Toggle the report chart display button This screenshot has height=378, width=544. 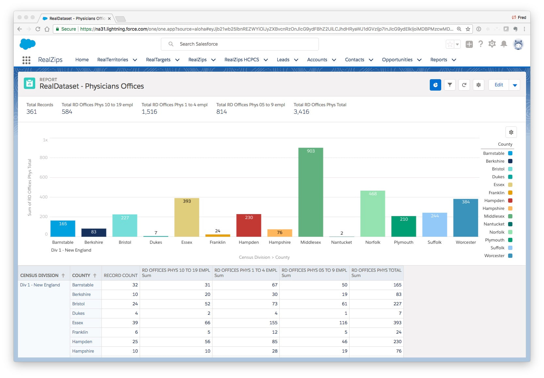tap(435, 85)
